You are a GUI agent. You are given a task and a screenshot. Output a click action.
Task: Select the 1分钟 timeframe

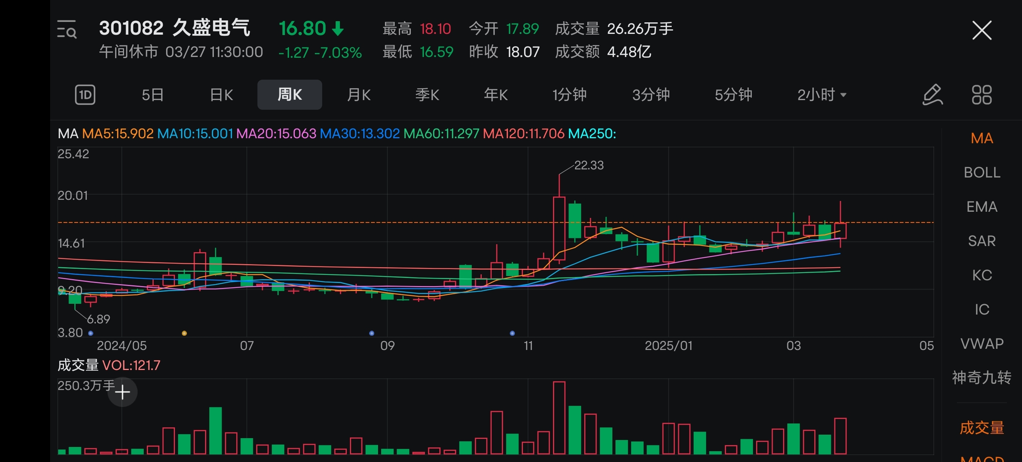click(569, 95)
